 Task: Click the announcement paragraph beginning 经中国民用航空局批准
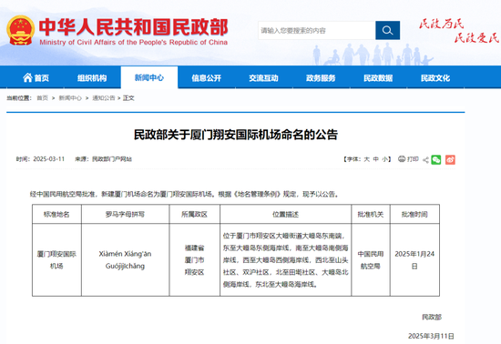(184, 194)
